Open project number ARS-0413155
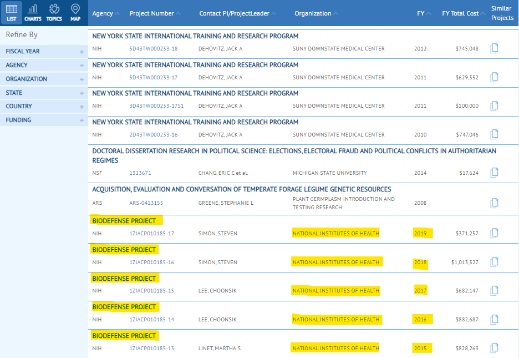This screenshot has width=519, height=358. click(146, 203)
